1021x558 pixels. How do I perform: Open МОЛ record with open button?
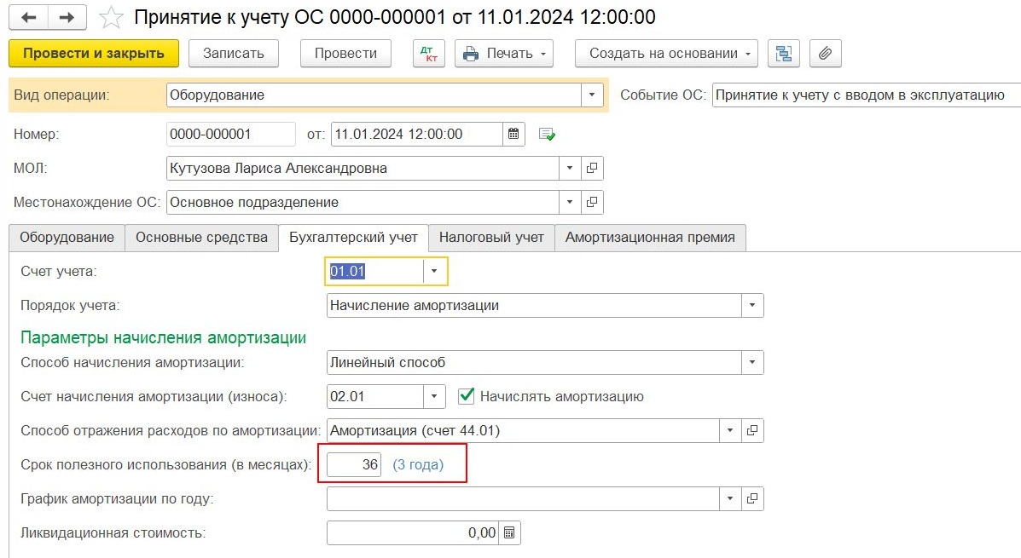pyautogui.click(x=593, y=169)
